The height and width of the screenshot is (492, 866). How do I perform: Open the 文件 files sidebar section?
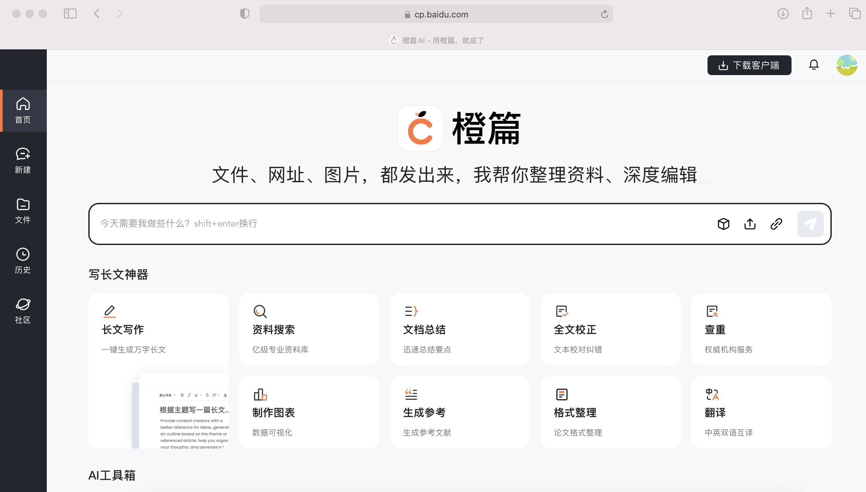pos(23,211)
